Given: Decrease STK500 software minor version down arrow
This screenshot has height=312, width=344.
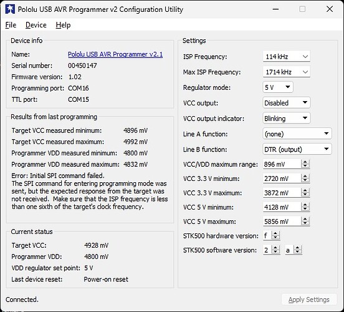Looking at the screenshot, I should click(298, 252).
